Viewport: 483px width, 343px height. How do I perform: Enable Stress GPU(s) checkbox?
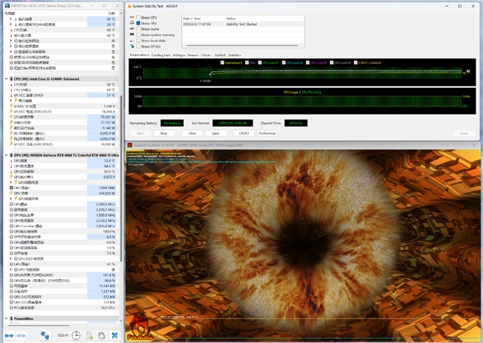click(x=138, y=46)
